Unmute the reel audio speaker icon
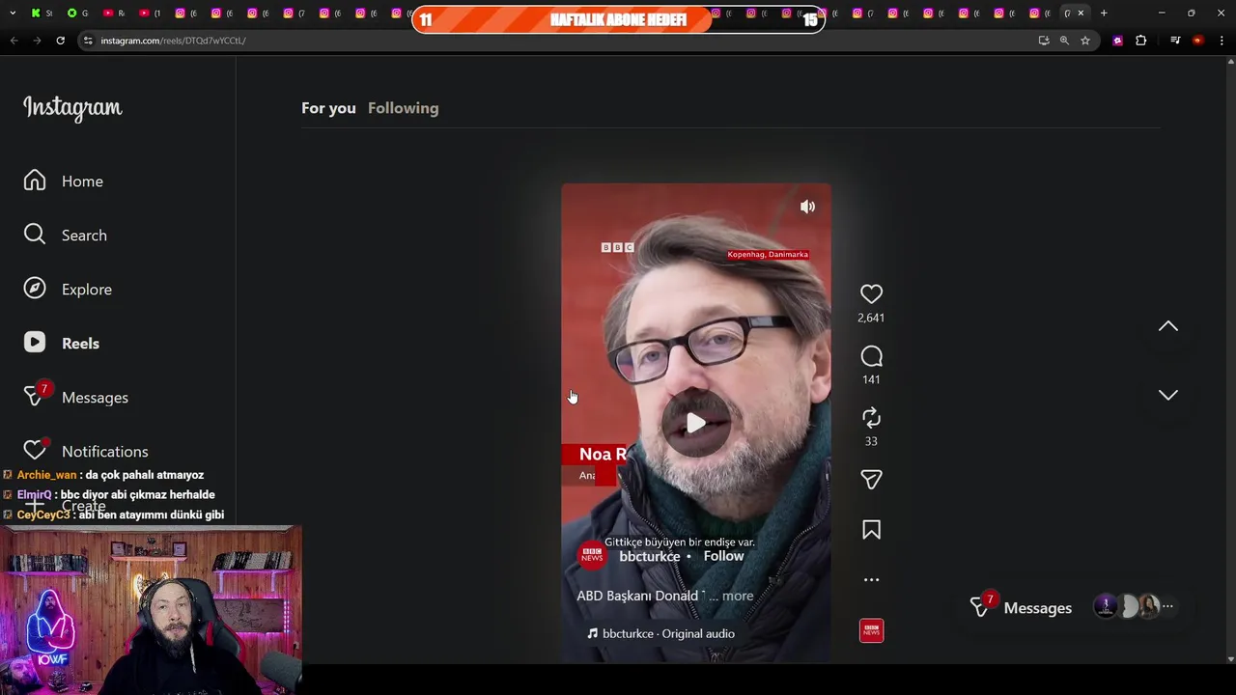1236x695 pixels. coord(807,207)
